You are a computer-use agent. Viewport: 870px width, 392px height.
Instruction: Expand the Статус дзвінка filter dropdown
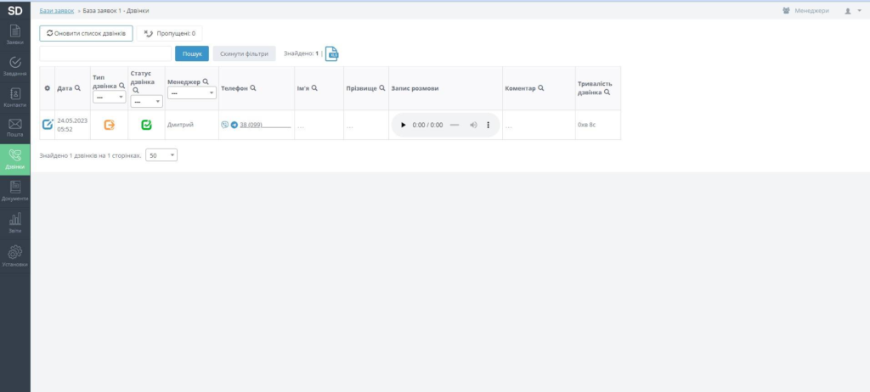145,101
